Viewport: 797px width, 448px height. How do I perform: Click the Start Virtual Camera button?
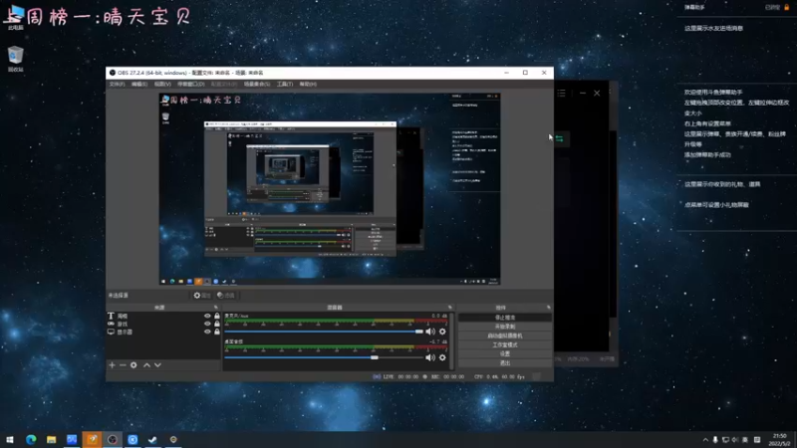[505, 336]
